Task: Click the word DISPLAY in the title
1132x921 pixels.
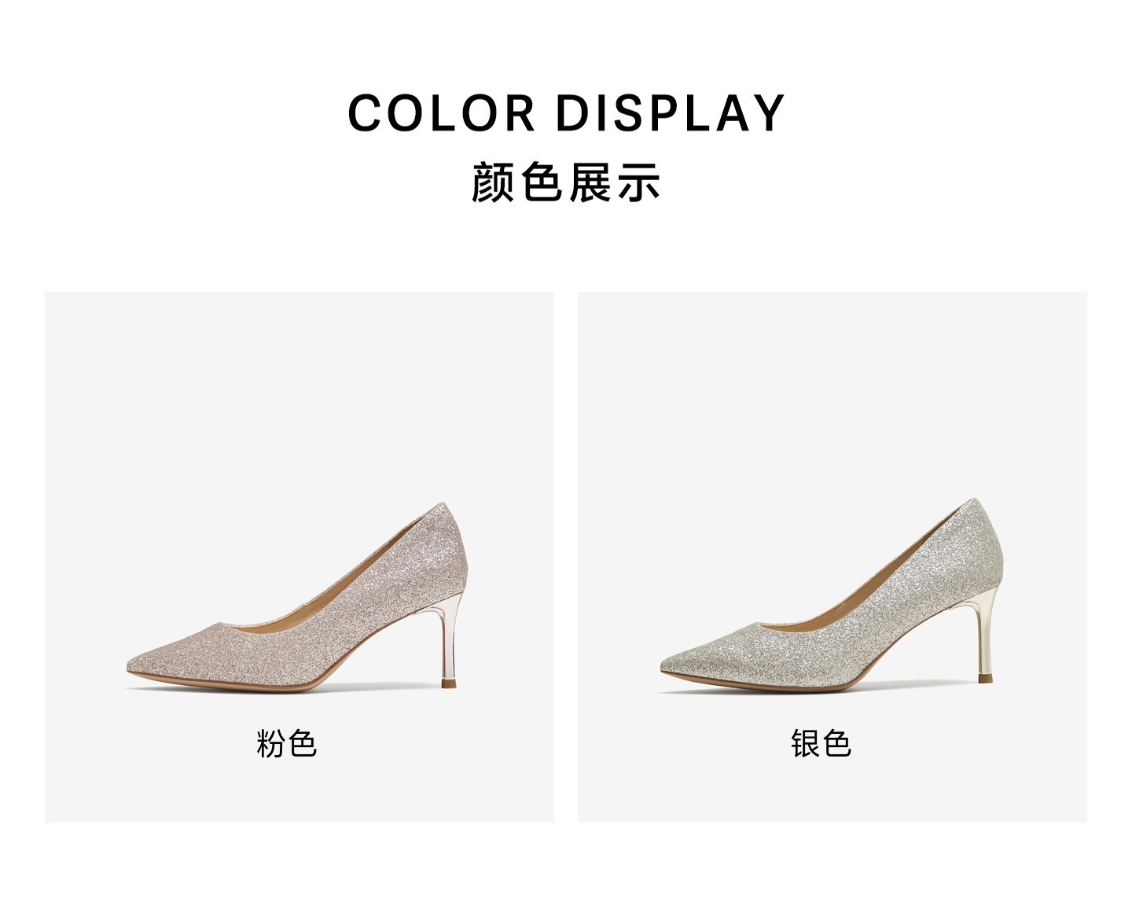Action: [x=671, y=113]
